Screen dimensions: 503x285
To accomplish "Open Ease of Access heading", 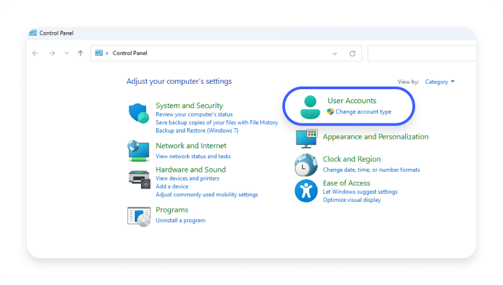I will tap(347, 183).
